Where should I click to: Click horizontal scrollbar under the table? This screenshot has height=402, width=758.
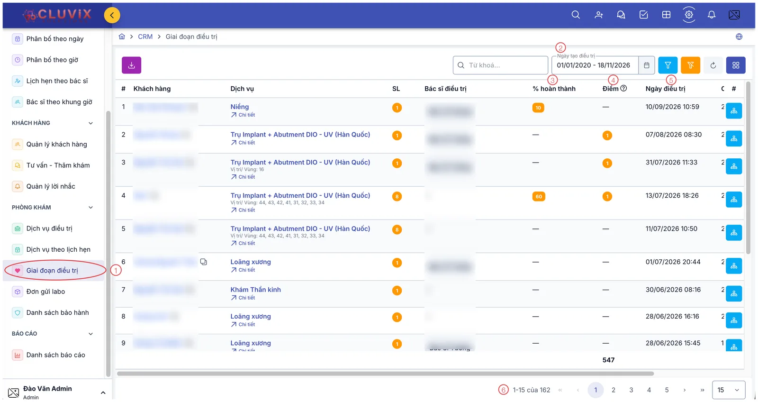385,374
